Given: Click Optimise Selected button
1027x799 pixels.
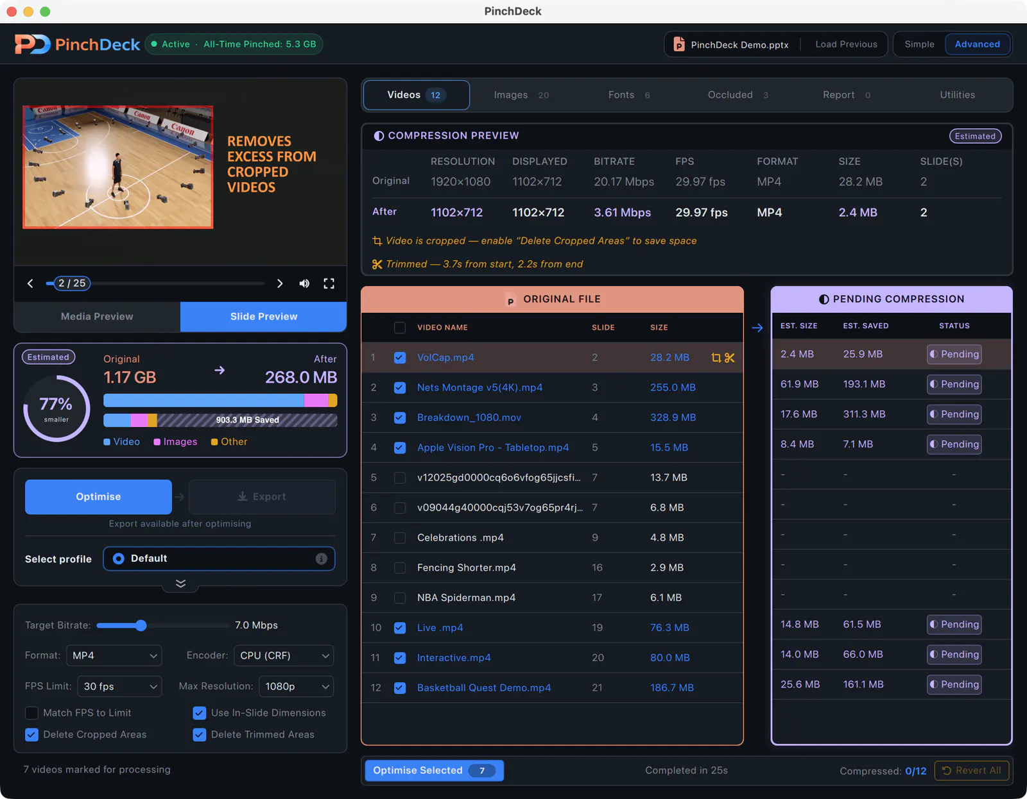Looking at the screenshot, I should [434, 771].
